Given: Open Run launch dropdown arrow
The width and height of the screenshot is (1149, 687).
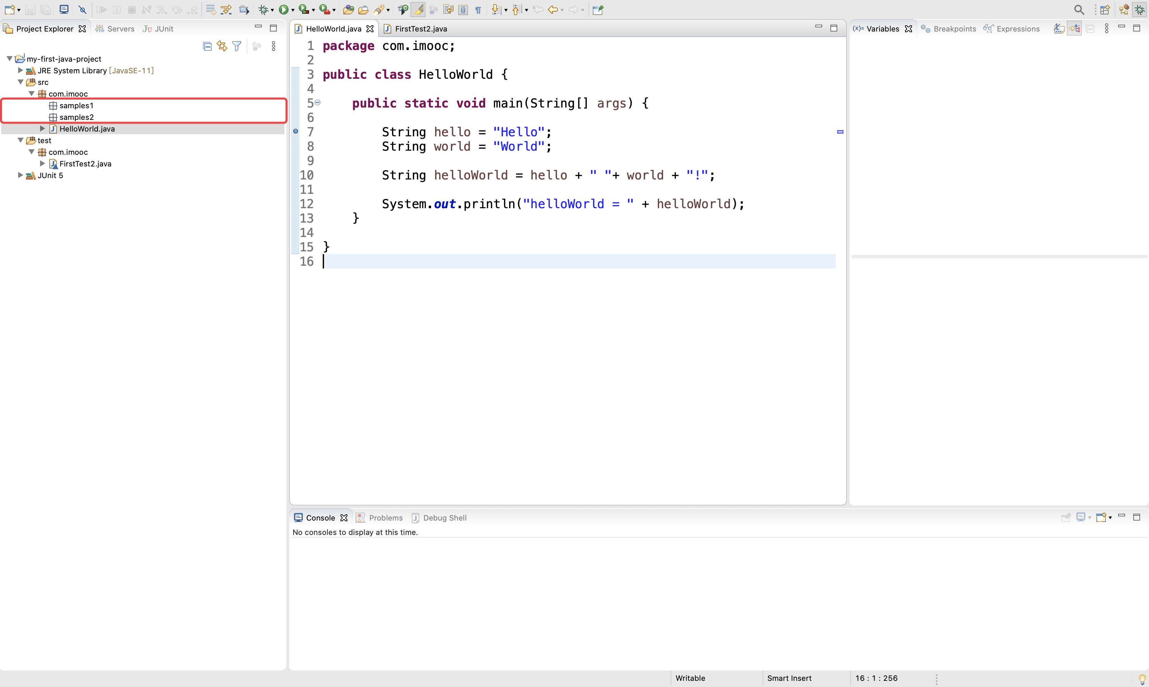Looking at the screenshot, I should [x=293, y=10].
